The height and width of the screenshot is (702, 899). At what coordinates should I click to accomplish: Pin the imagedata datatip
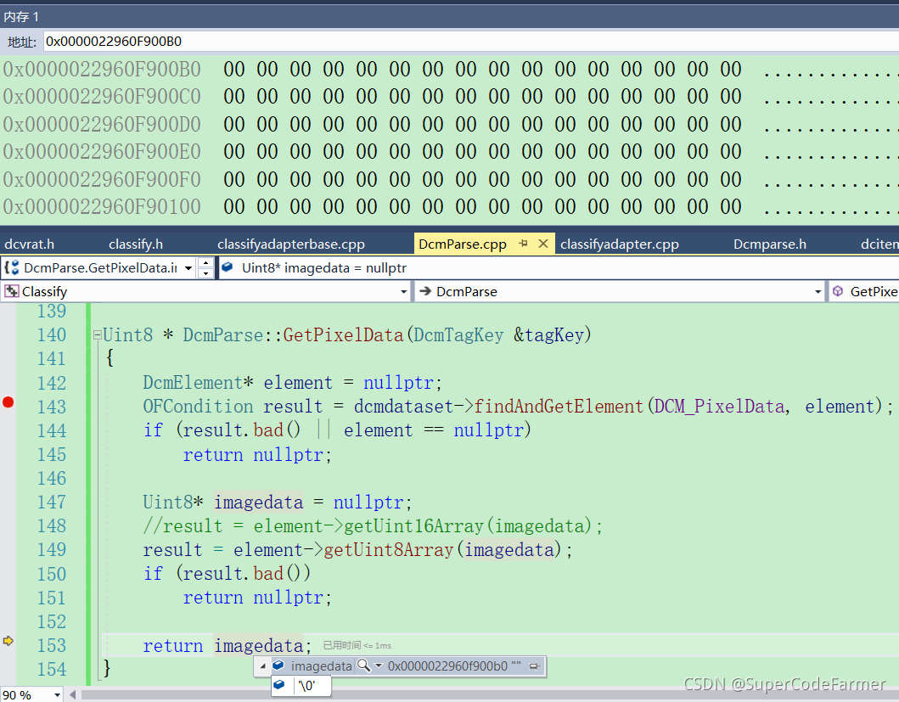534,665
